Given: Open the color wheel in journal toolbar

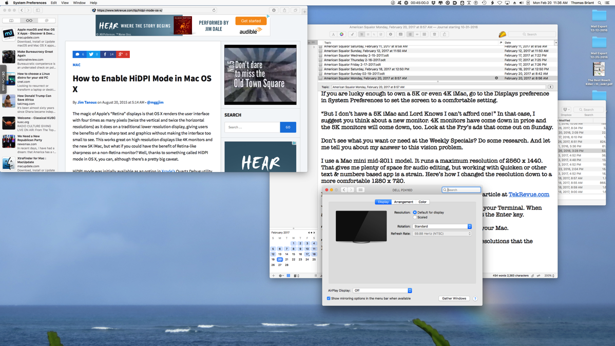Looking at the screenshot, I should click(341, 34).
